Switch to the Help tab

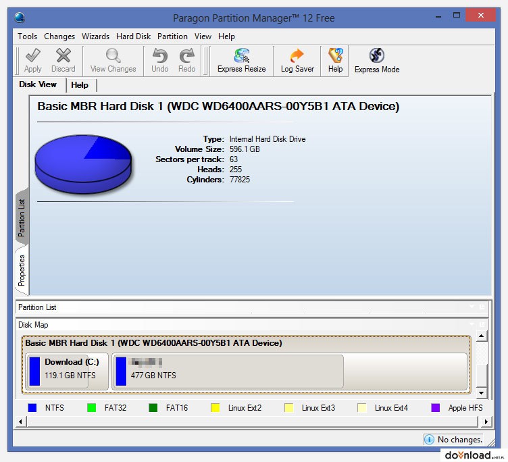click(80, 85)
